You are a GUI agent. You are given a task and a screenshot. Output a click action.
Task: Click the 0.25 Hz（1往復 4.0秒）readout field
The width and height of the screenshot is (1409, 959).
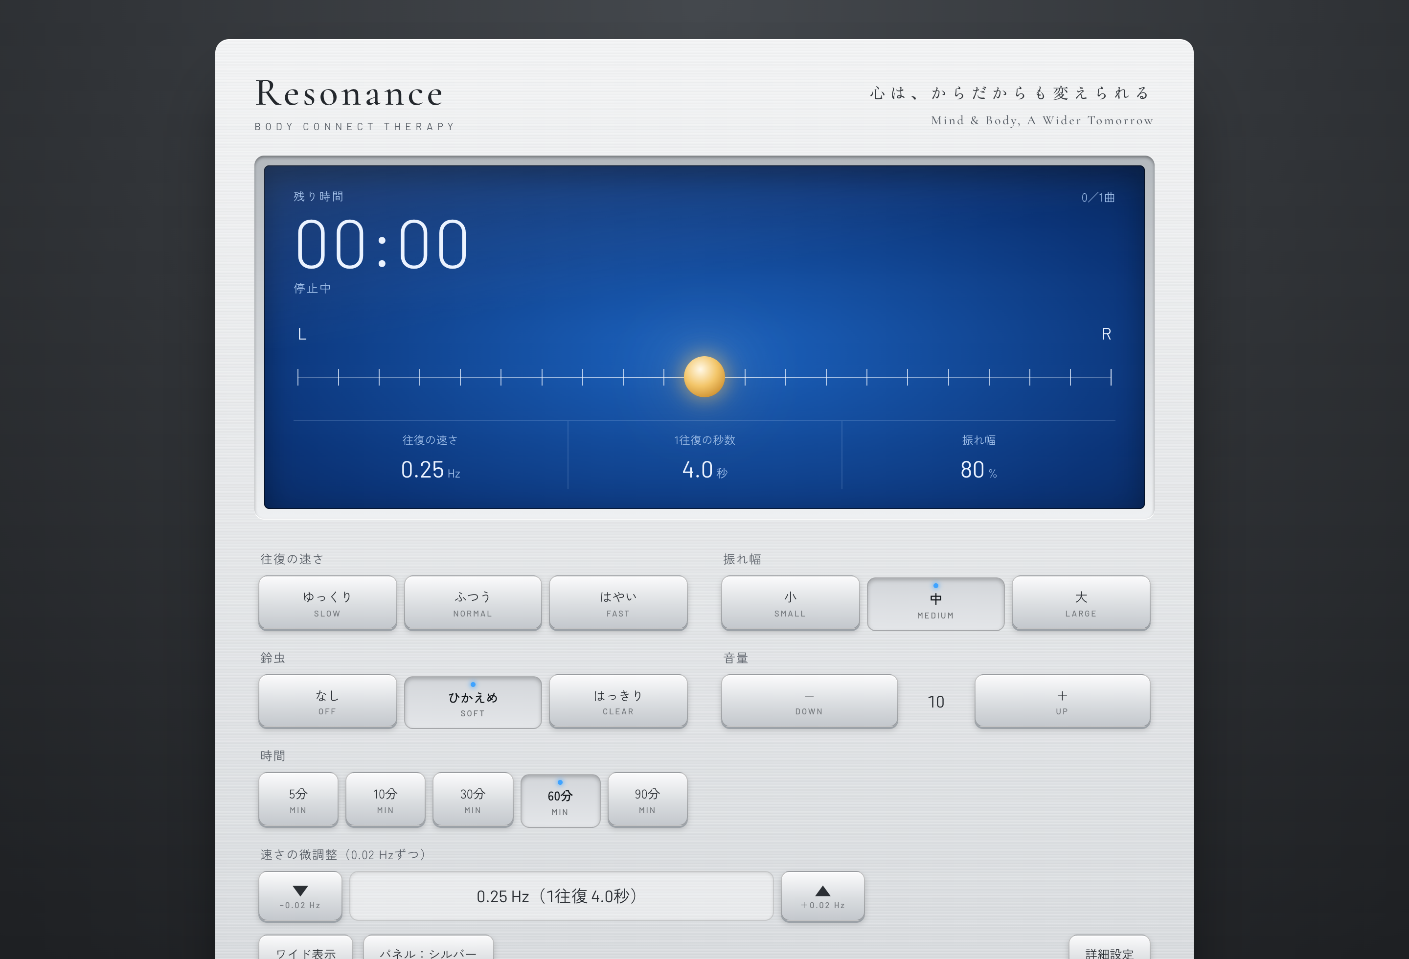[x=562, y=896]
